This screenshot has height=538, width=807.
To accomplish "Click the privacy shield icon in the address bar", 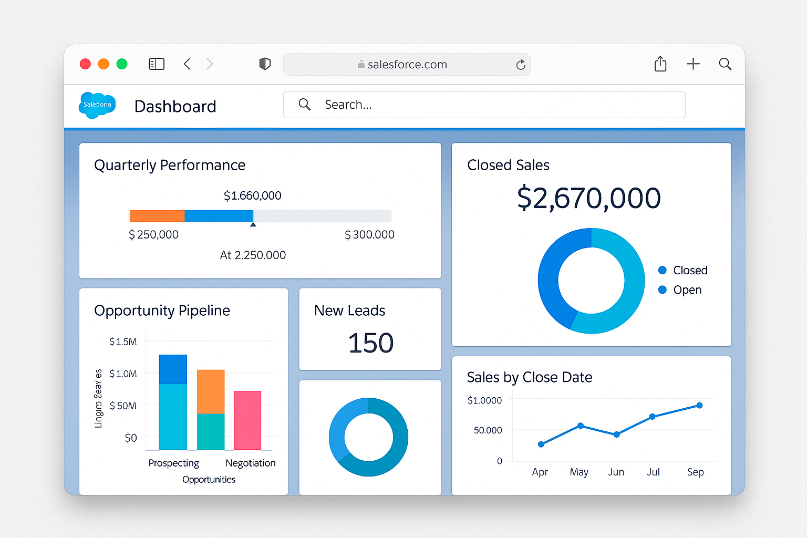I will point(265,64).
